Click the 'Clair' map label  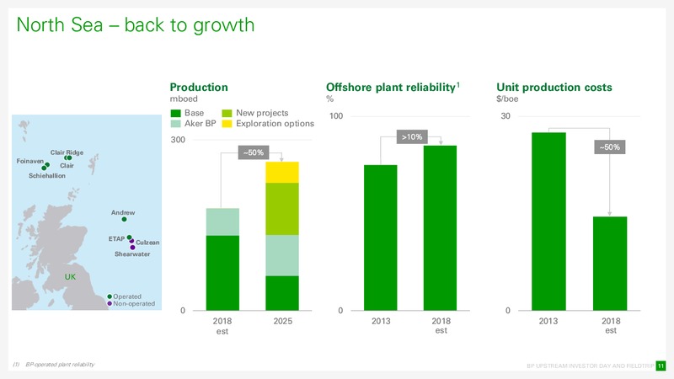click(67, 165)
